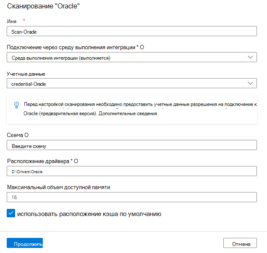Click the 'использовать расположение кэша по умолчанию' label
The width and height of the screenshot is (267, 253).
coord(89,214)
